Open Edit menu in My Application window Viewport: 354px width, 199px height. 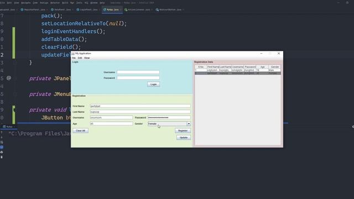pos(80,58)
